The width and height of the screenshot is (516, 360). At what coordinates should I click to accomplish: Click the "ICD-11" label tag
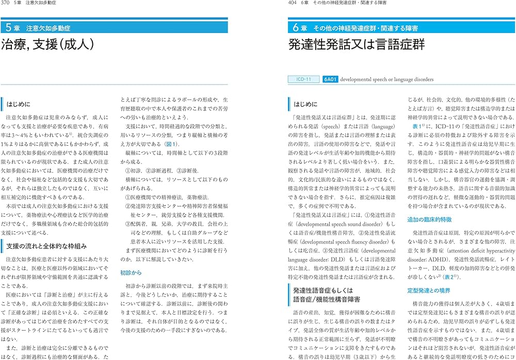pyautogui.click(x=304, y=79)
